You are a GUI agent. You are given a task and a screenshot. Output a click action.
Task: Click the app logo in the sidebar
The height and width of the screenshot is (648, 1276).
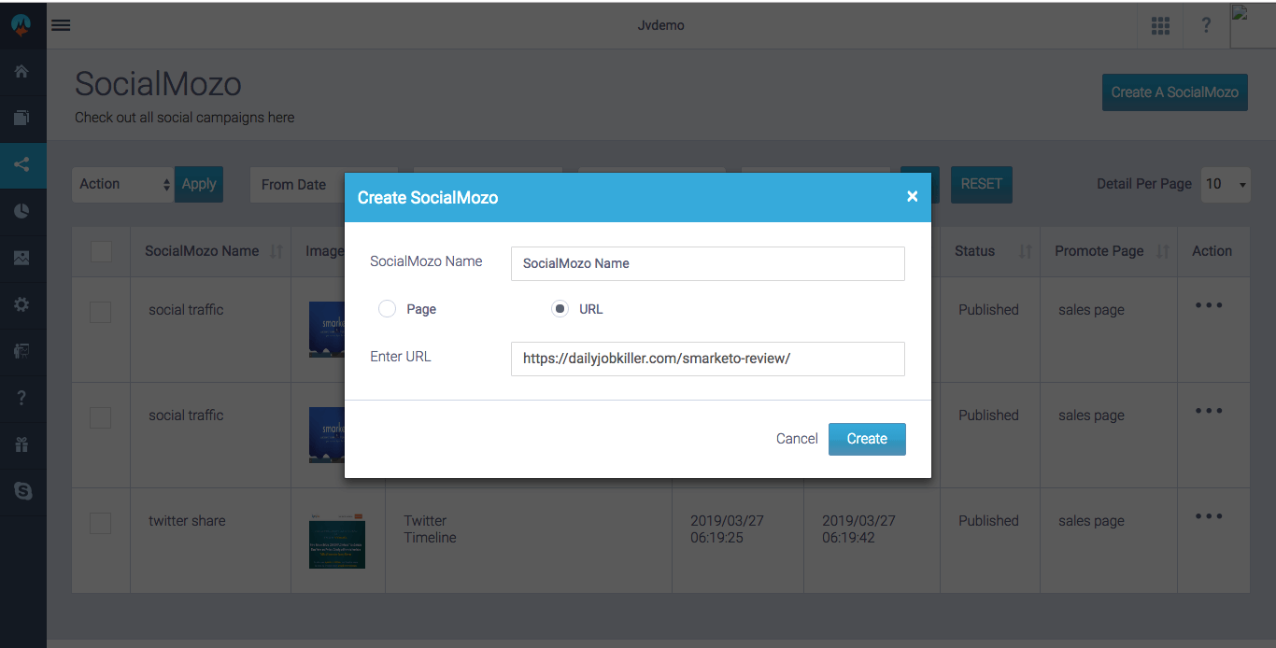coord(21,24)
